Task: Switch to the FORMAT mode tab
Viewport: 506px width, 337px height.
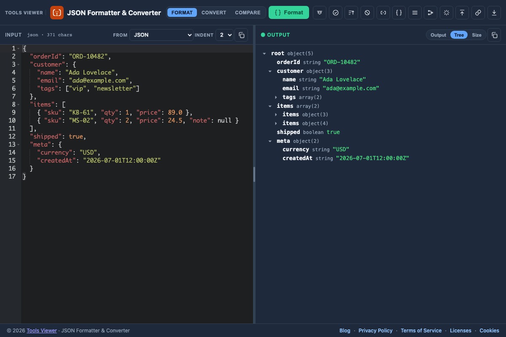Action: point(182,13)
